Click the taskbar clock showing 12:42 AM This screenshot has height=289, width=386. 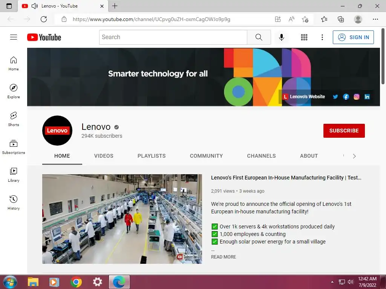(x=367, y=282)
